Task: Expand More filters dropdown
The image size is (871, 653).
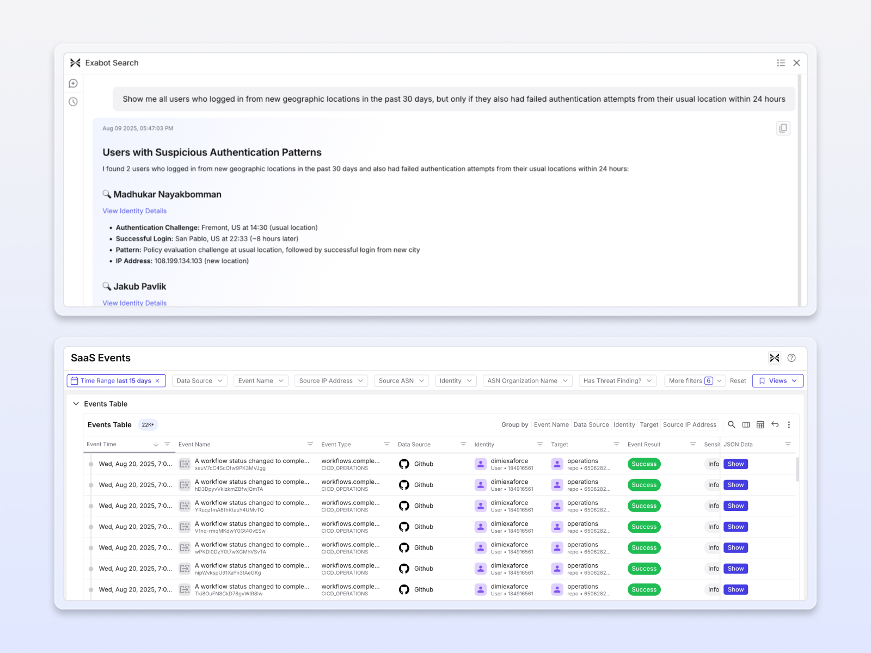Action: (695, 381)
